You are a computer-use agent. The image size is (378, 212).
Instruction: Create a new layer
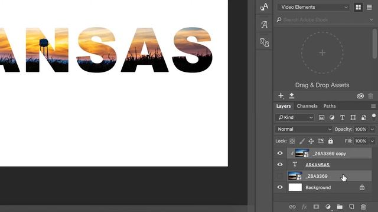click(x=351, y=207)
